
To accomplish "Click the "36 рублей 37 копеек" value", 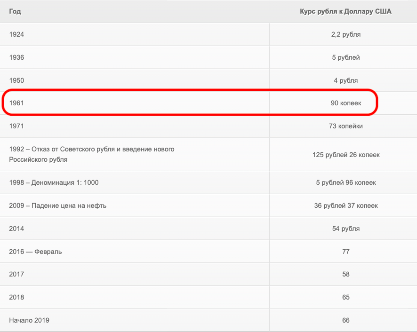I will click(346, 206).
